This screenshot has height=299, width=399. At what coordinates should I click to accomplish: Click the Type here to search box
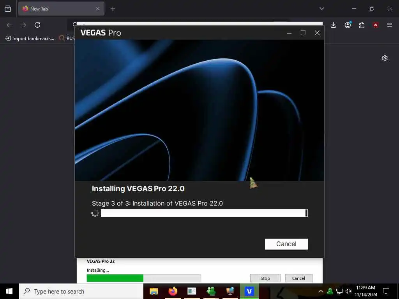click(x=81, y=291)
